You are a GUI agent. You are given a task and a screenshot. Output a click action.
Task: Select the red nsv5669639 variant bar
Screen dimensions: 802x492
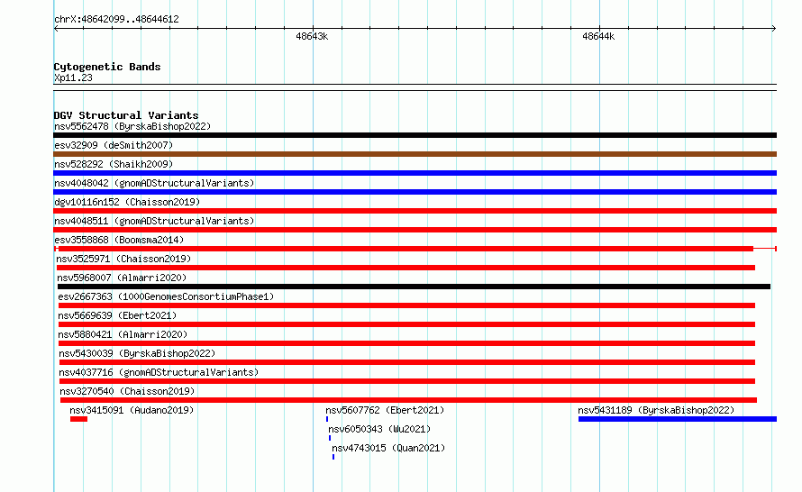[406, 324]
